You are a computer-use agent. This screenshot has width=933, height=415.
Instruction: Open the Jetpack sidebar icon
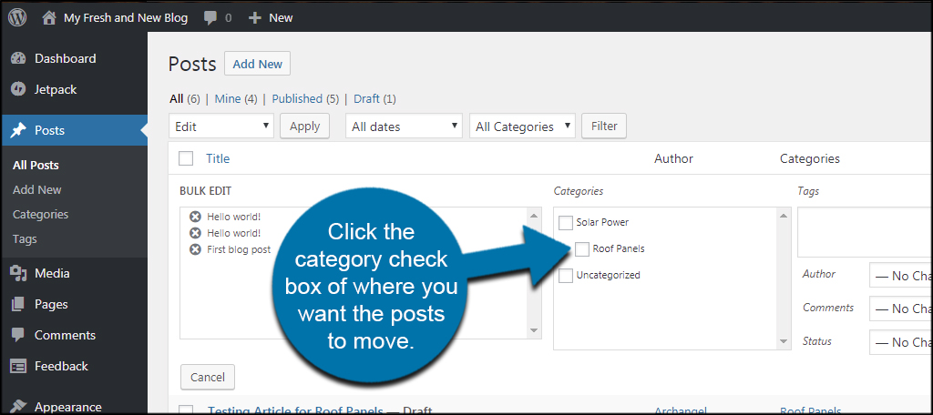point(18,90)
